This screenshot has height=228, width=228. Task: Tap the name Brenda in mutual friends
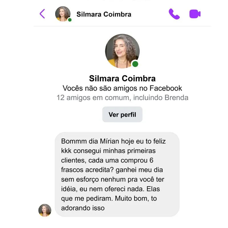click(176, 97)
